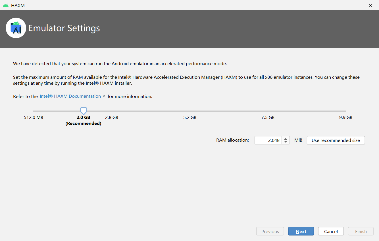Click the Android Studio logo icon

tap(16, 28)
